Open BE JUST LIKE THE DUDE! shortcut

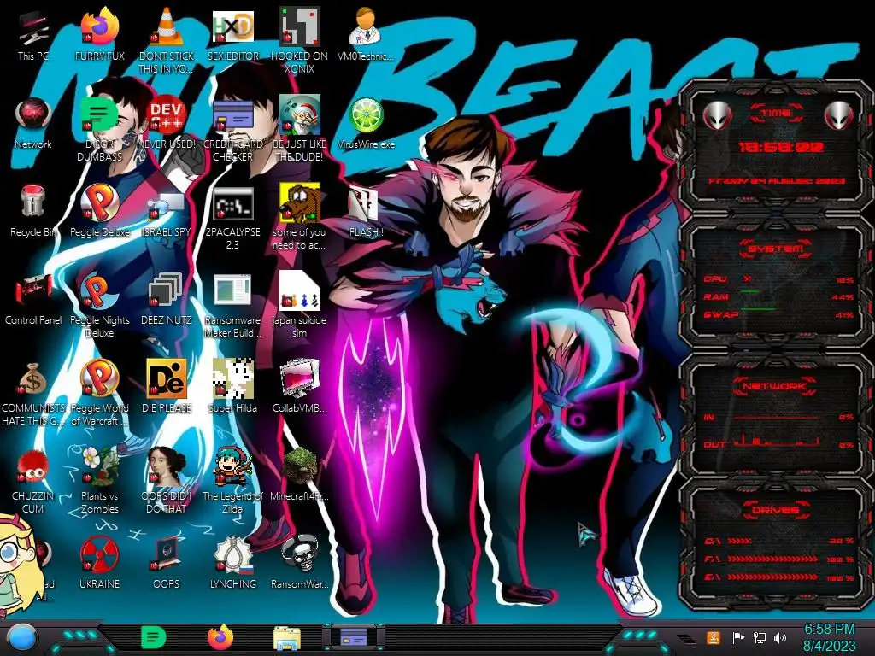[299, 128]
